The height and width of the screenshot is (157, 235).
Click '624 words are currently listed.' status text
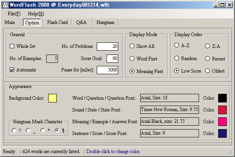pos(51,151)
